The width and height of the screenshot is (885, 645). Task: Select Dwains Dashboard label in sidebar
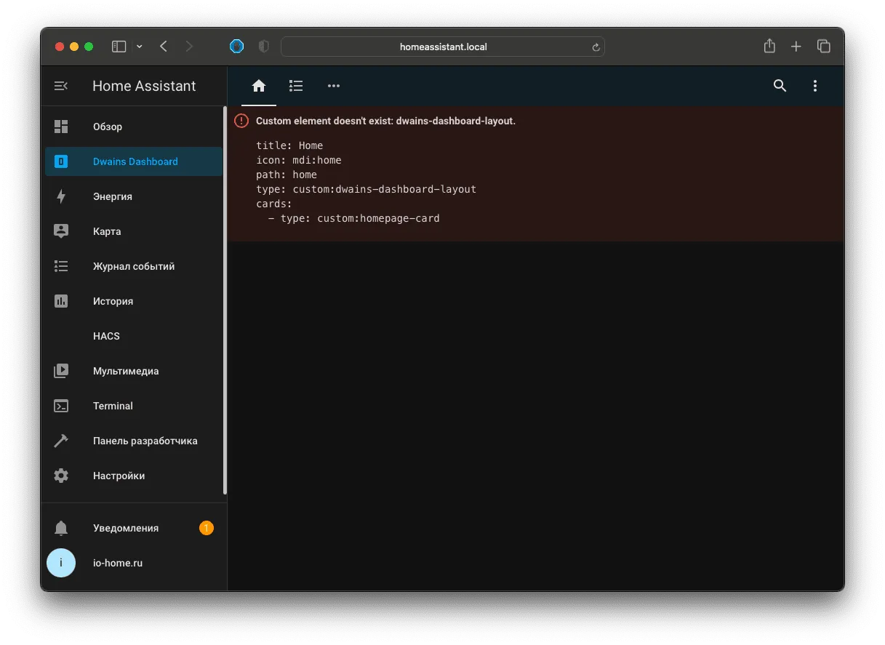point(135,161)
